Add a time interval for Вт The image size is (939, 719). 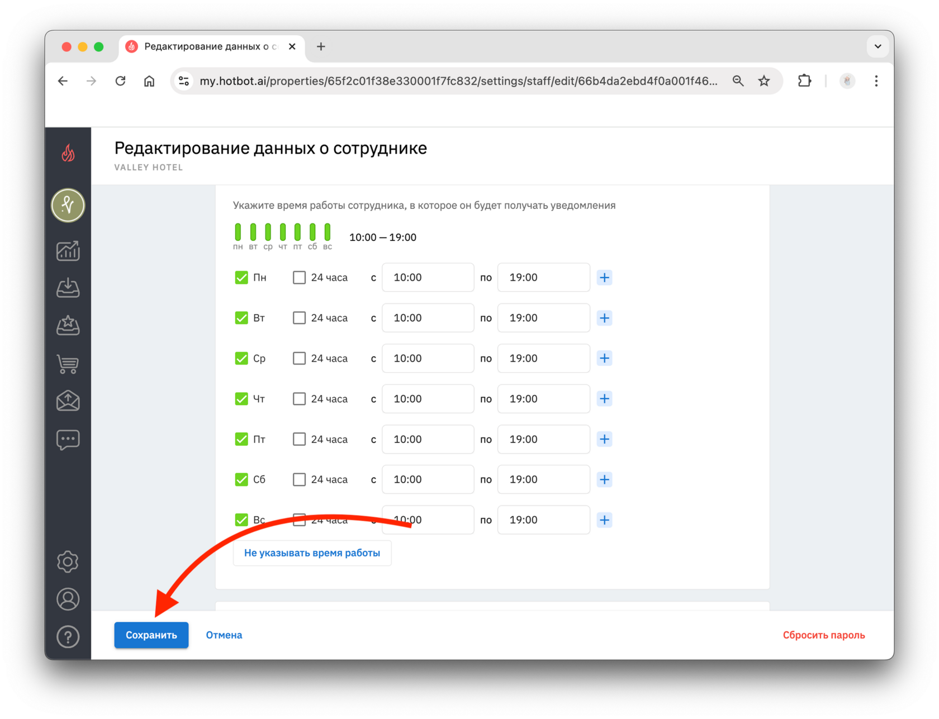[604, 318]
